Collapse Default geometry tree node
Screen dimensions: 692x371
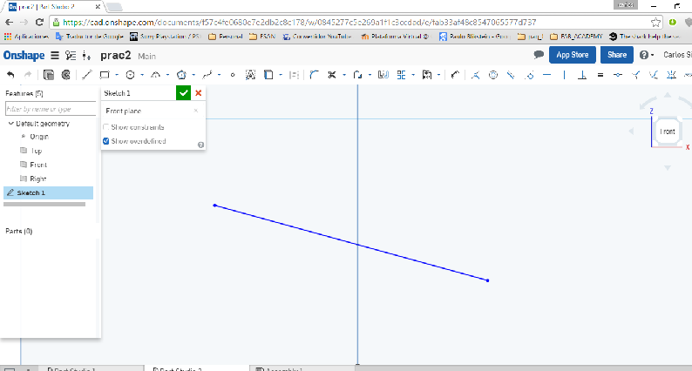[11, 124]
